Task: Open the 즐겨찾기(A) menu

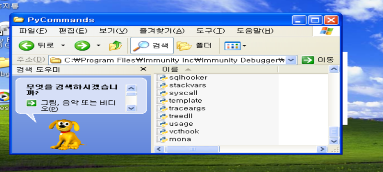Action: click(162, 31)
